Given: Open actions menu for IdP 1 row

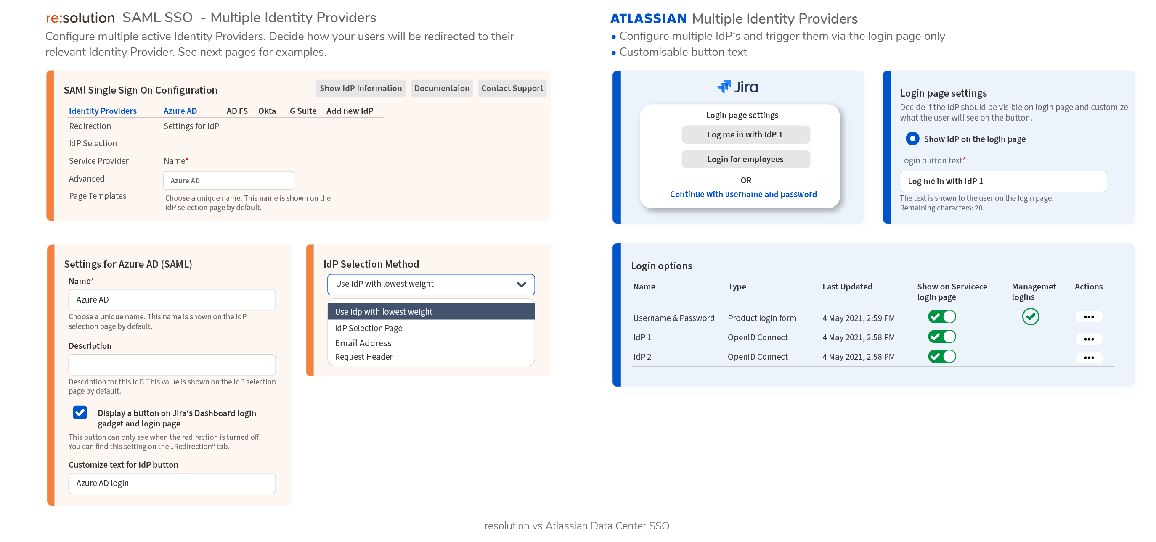Looking at the screenshot, I should click(1088, 339).
